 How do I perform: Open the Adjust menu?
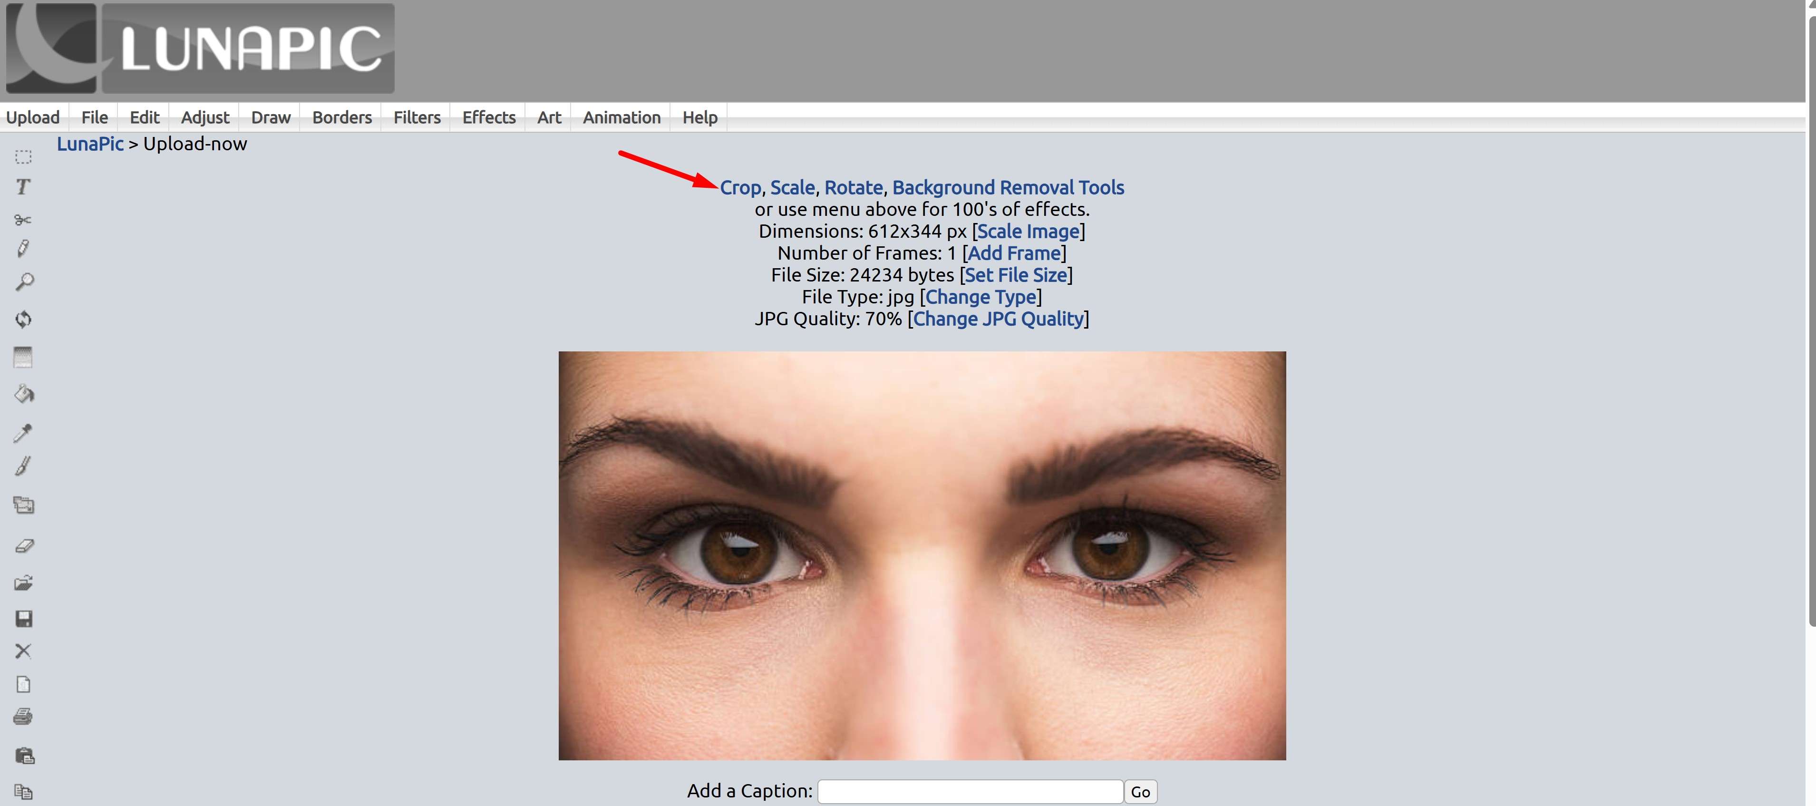(x=204, y=117)
